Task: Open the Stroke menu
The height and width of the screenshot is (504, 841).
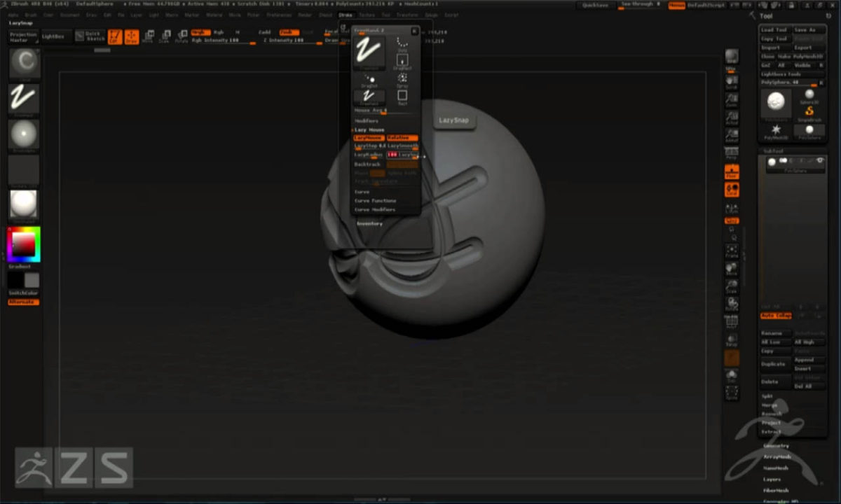Action: coord(346,15)
